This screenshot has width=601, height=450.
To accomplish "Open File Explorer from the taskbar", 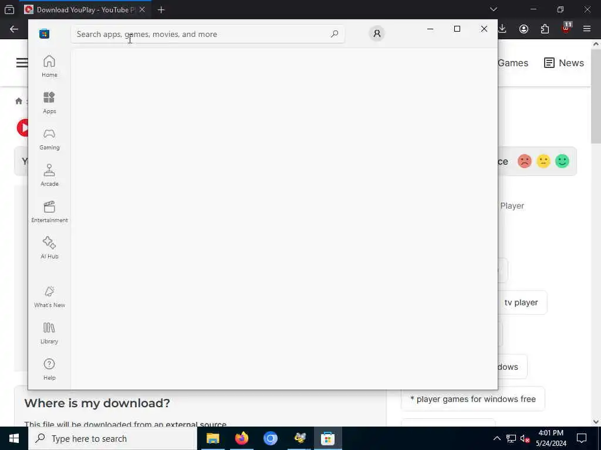I will click(x=212, y=438).
